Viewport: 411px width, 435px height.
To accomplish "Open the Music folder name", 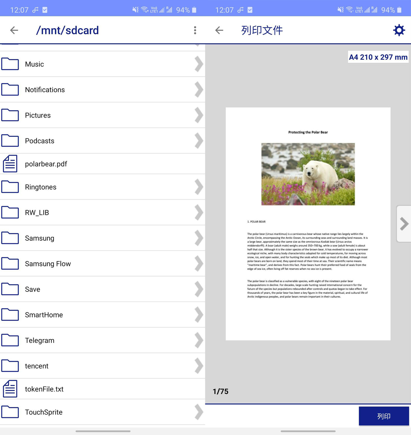I will pos(35,64).
